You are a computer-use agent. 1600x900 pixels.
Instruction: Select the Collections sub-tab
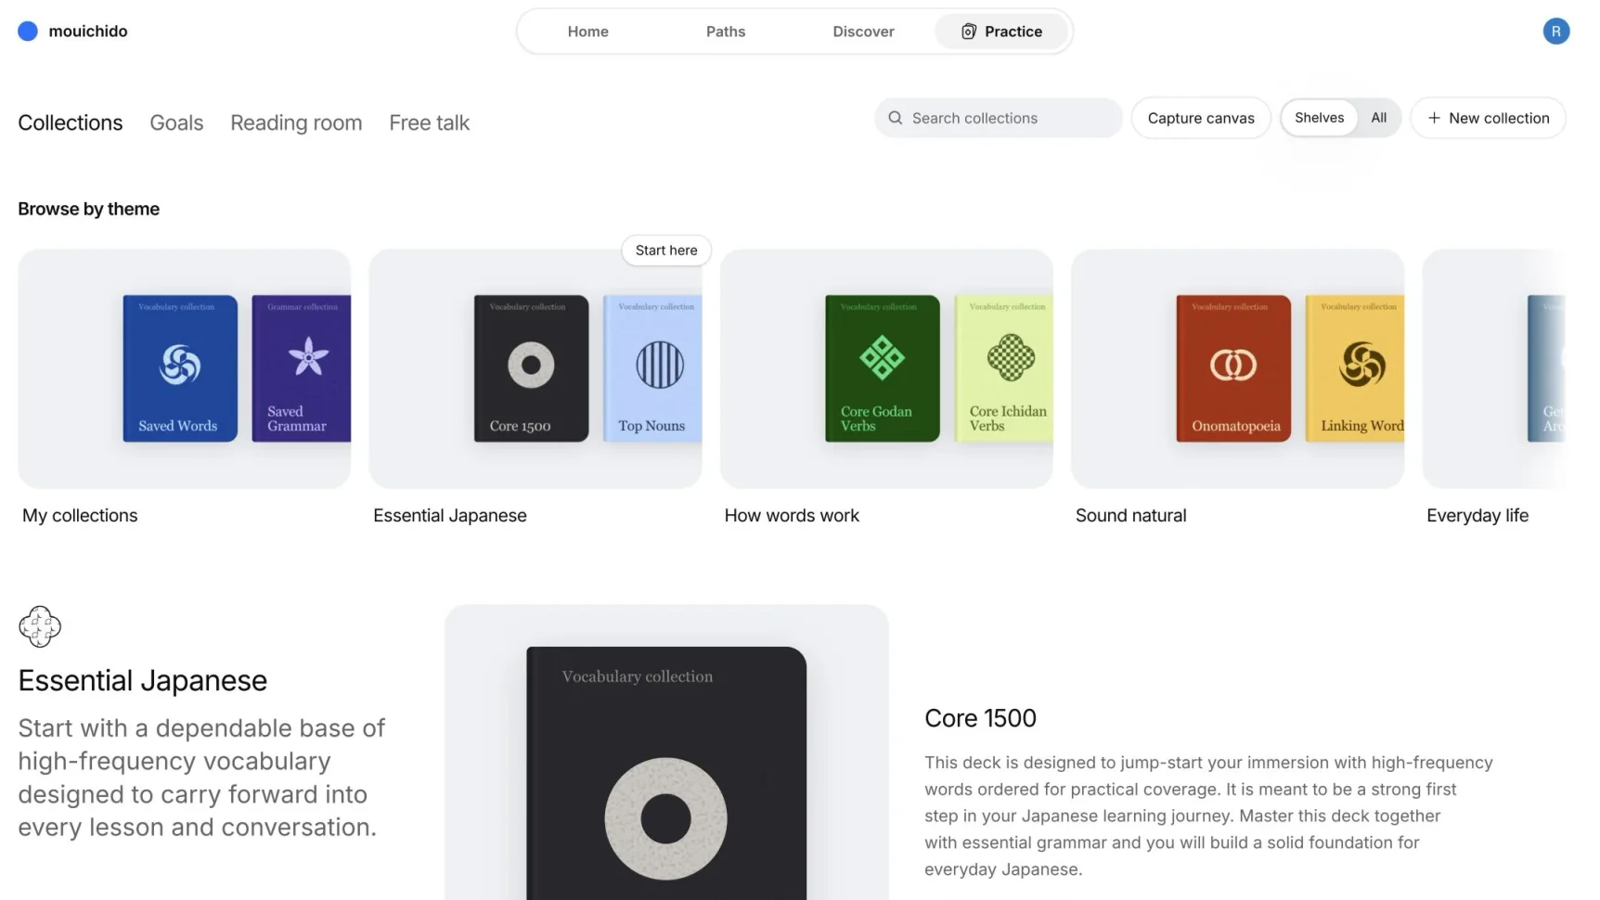point(71,122)
